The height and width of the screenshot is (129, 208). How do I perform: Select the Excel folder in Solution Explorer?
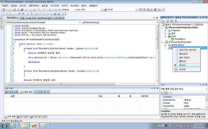pos(174,36)
